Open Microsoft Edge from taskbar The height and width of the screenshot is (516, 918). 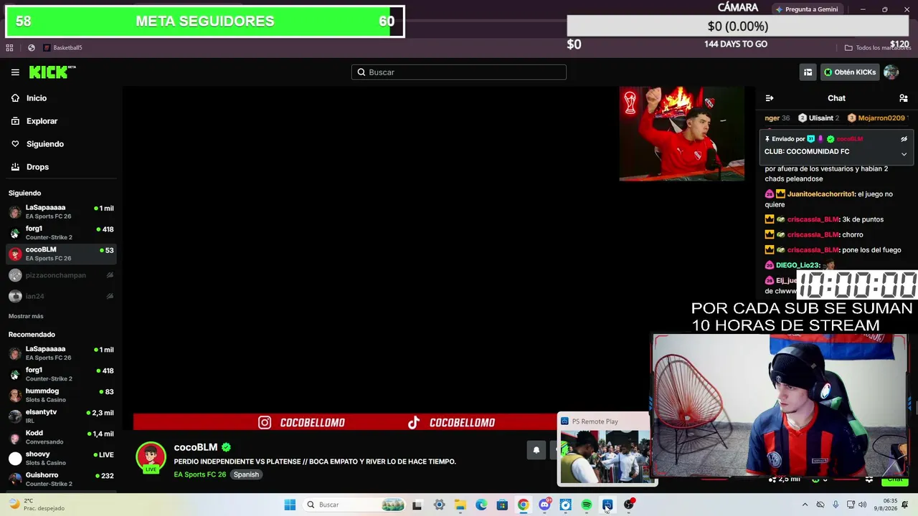click(x=481, y=505)
